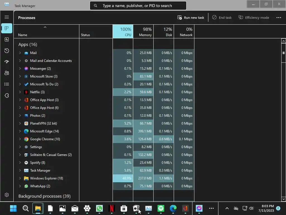The image size is (286, 215).
Task: Open Windows Start button on taskbar
Action: (x=13, y=208)
